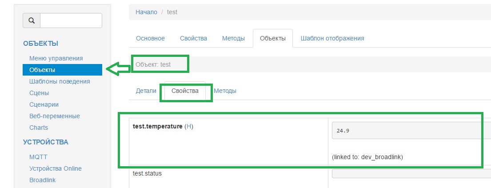Viewport: 491px width, 188px height.
Task: Open Сценарии from the sidebar
Action: [44, 104]
